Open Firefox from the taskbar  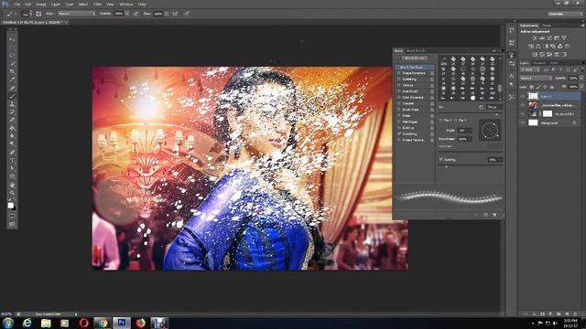pos(140,323)
